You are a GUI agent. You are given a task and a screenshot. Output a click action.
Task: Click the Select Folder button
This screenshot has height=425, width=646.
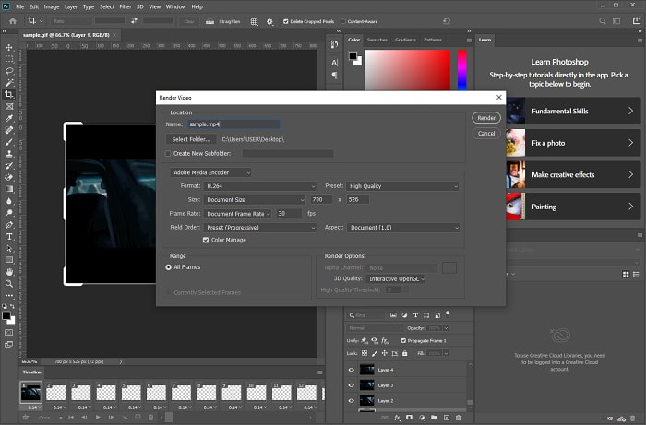(x=191, y=139)
